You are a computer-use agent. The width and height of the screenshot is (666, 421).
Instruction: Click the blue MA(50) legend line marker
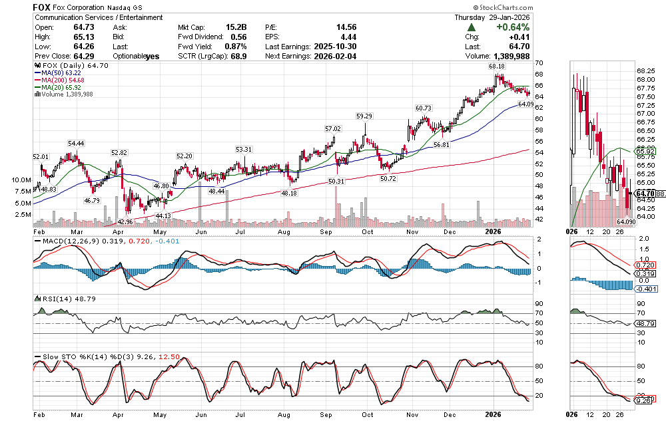(x=37, y=72)
